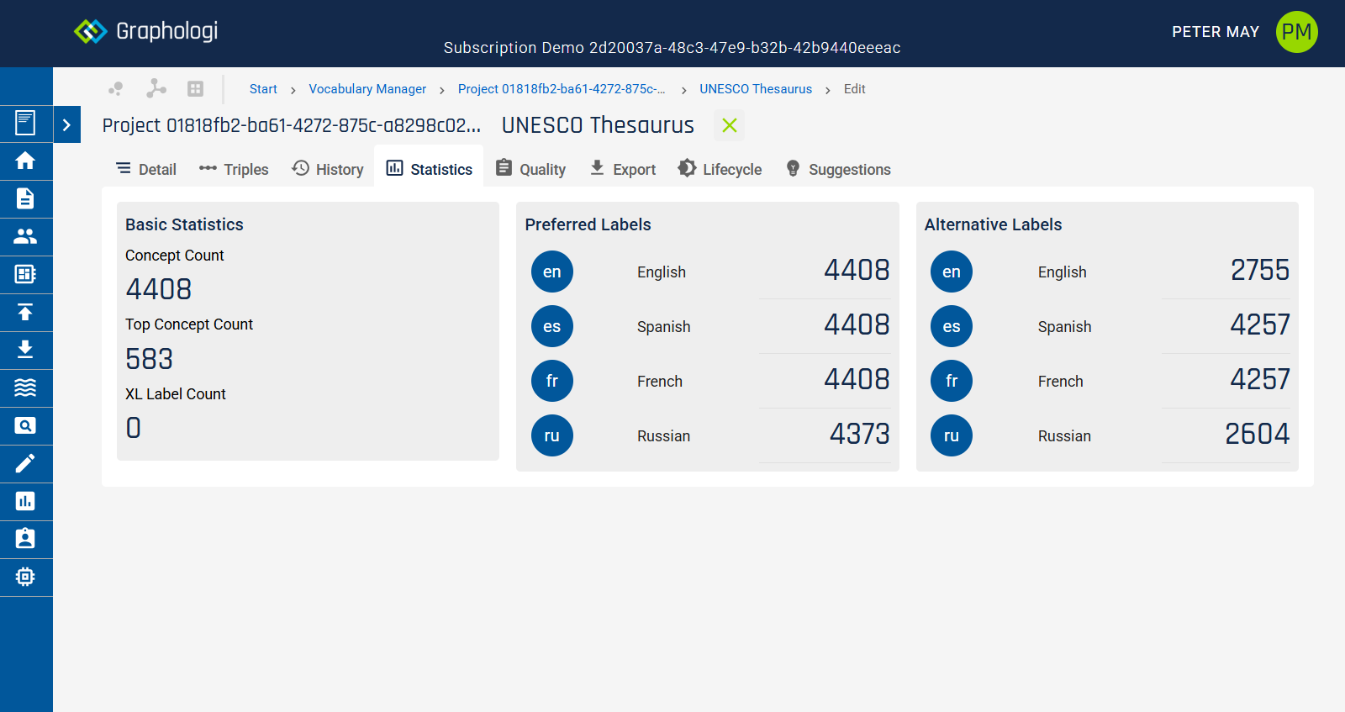
Task: Click the en badge under Alternative Labels
Action: pos(952,272)
